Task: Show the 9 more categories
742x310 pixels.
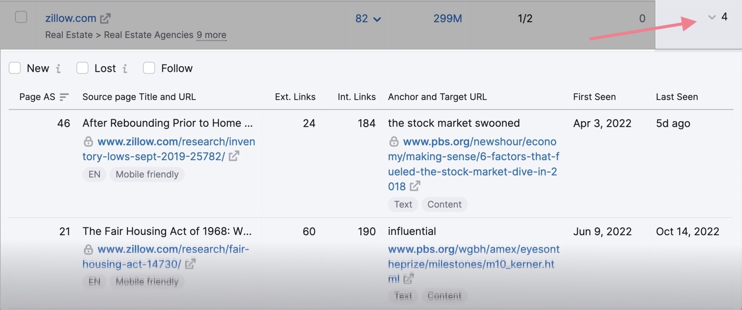Action: (211, 35)
